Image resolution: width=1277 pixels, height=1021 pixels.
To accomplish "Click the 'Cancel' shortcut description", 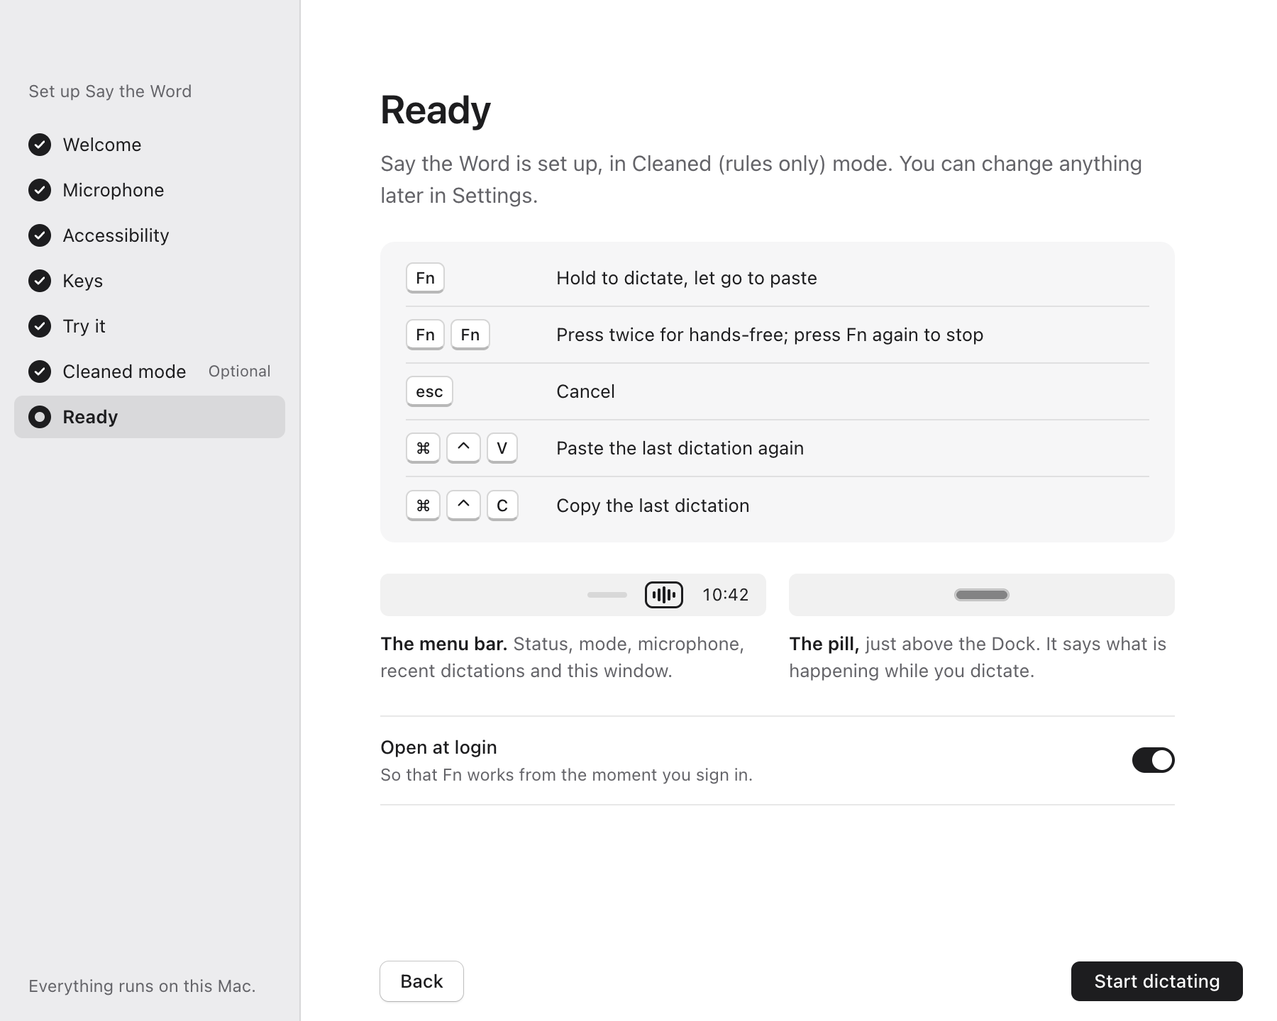I will (585, 391).
